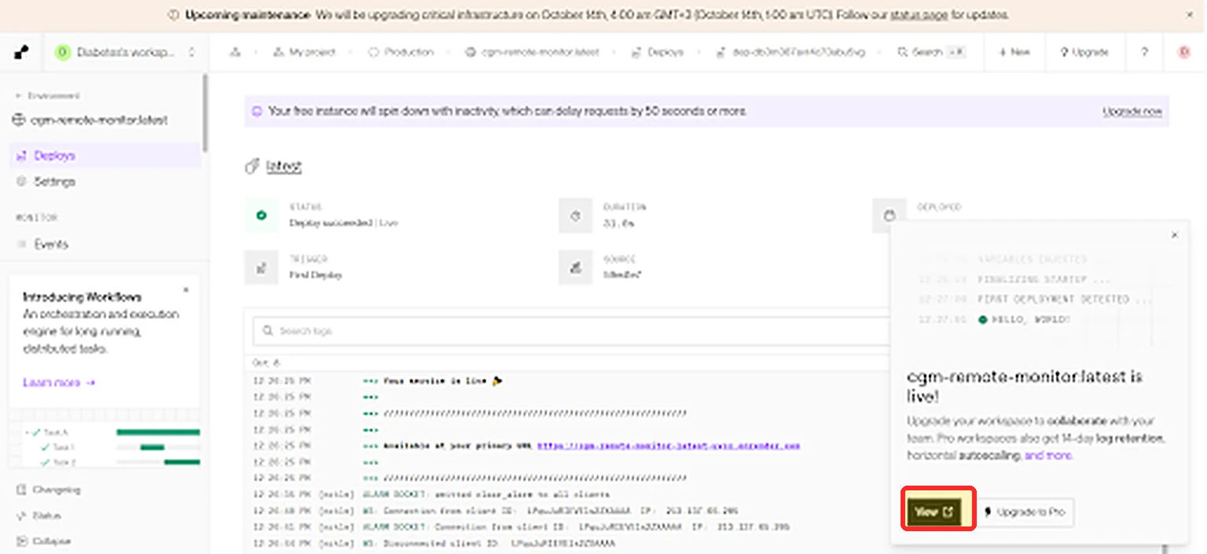This screenshot has width=1207, height=554.
Task: Click the Upgrade to Pro button
Action: 1024,512
